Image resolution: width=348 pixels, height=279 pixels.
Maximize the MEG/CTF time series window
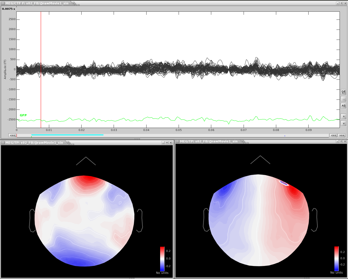pos(341,3)
